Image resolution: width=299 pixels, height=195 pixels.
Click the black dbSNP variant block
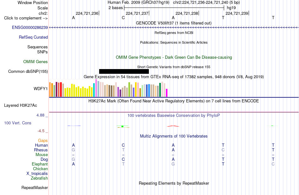[124, 71]
